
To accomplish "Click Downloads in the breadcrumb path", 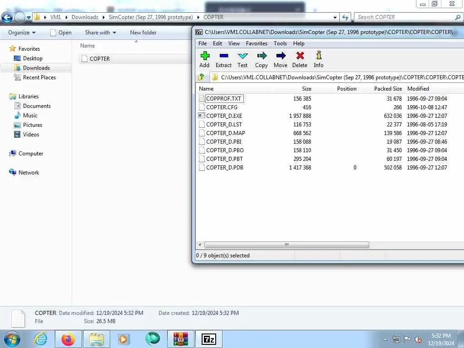I will pyautogui.click(x=85, y=17).
